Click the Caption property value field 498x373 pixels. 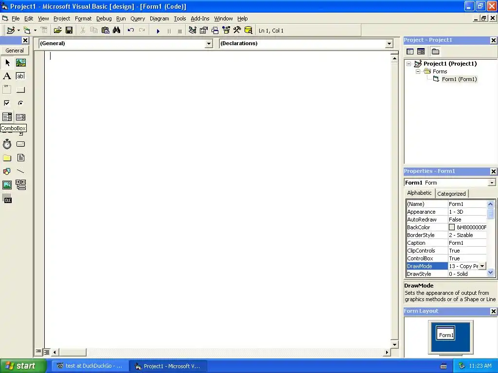pyautogui.click(x=467, y=243)
